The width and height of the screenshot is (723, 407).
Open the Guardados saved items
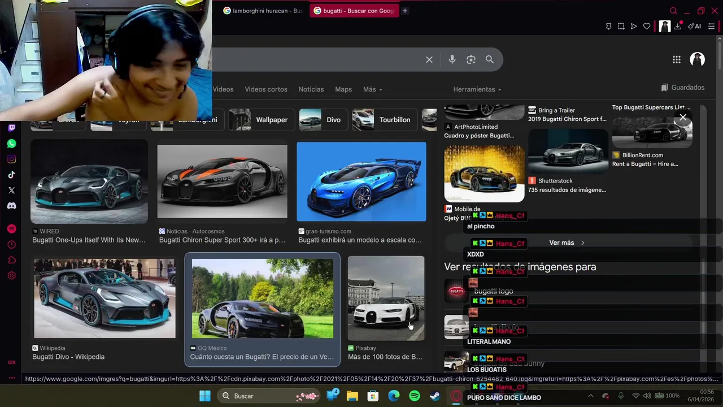point(683,88)
